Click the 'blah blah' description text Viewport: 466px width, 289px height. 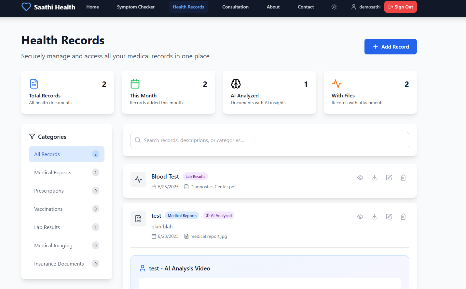point(162,226)
